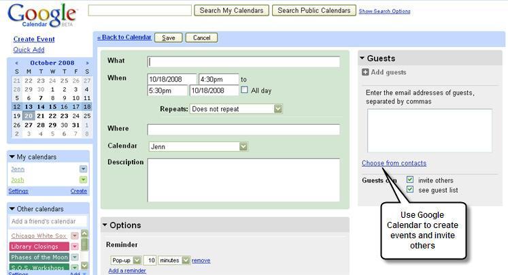Viewport: 508px width, 275px height.
Task: Go Back to Calendar
Action: coord(124,37)
